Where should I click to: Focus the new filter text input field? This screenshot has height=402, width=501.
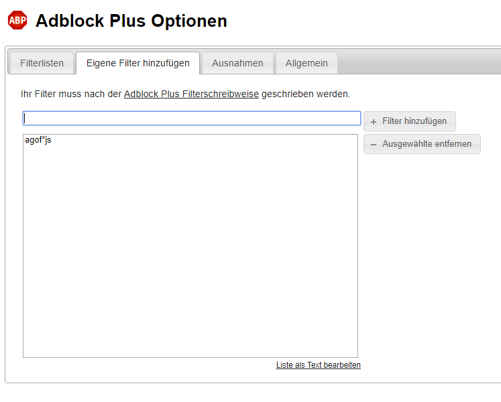[192, 119]
